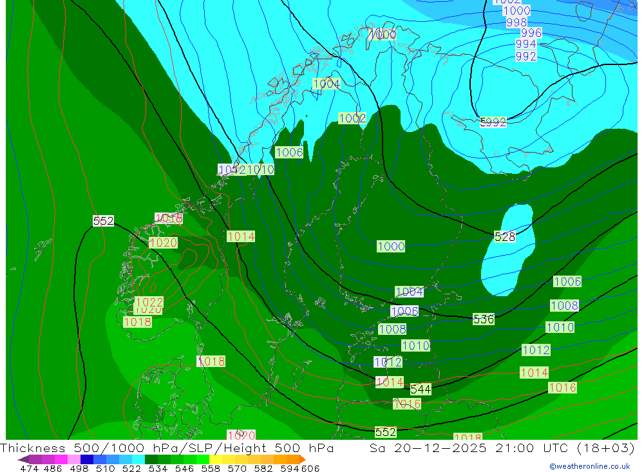This screenshot has height=472, width=644.
Task: Select the purple left arrow of the color scale
Action: coord(23,459)
